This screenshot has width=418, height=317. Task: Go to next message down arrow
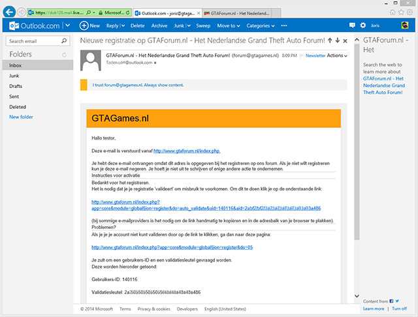[338, 40]
